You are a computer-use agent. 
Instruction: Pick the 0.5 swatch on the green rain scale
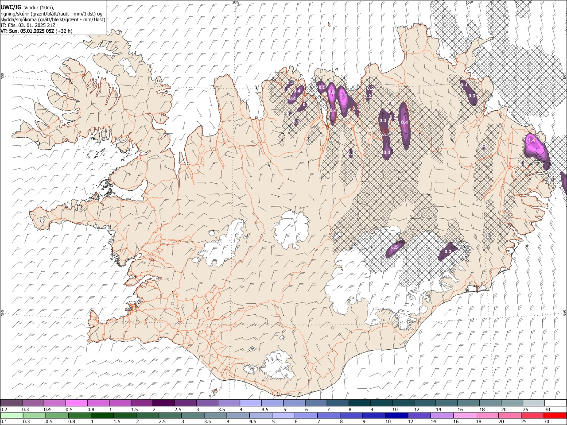click(x=57, y=415)
